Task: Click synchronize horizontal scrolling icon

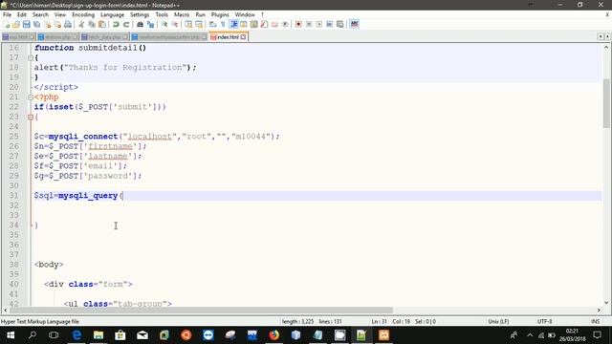Action: (199, 24)
